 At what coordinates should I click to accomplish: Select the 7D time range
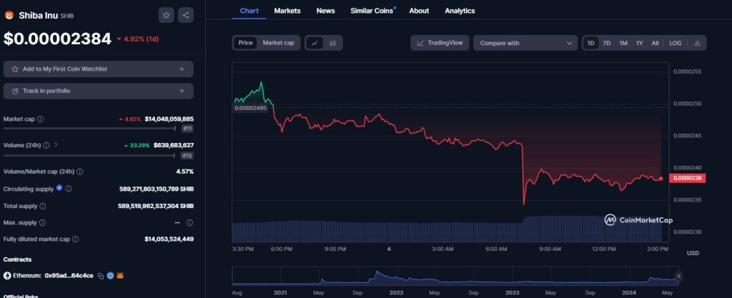[x=607, y=43]
